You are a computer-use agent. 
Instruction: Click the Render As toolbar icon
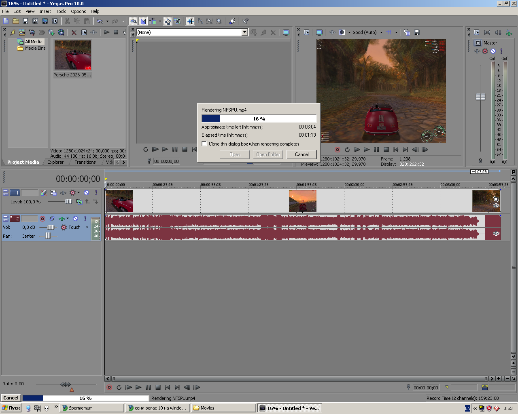tap(45, 21)
